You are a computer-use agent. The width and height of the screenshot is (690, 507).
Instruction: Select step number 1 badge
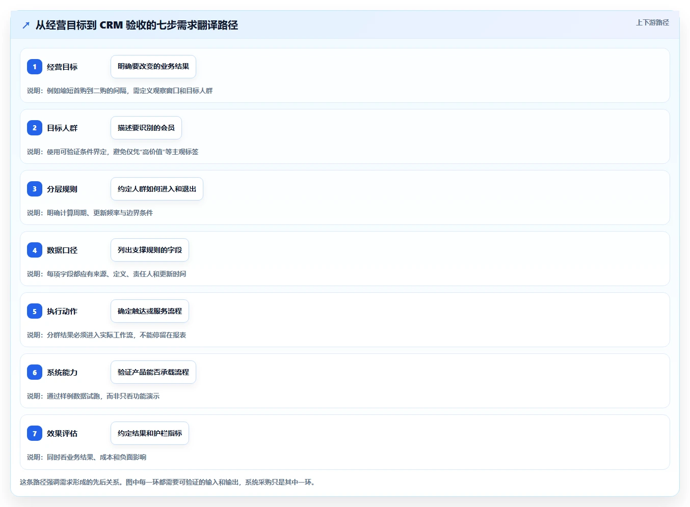click(35, 67)
